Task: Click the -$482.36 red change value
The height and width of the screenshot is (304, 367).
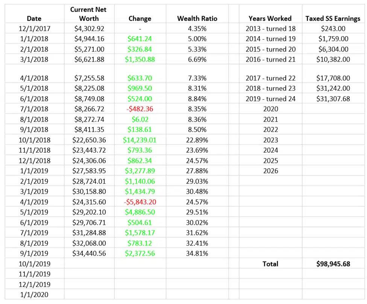Action: [x=140, y=109]
